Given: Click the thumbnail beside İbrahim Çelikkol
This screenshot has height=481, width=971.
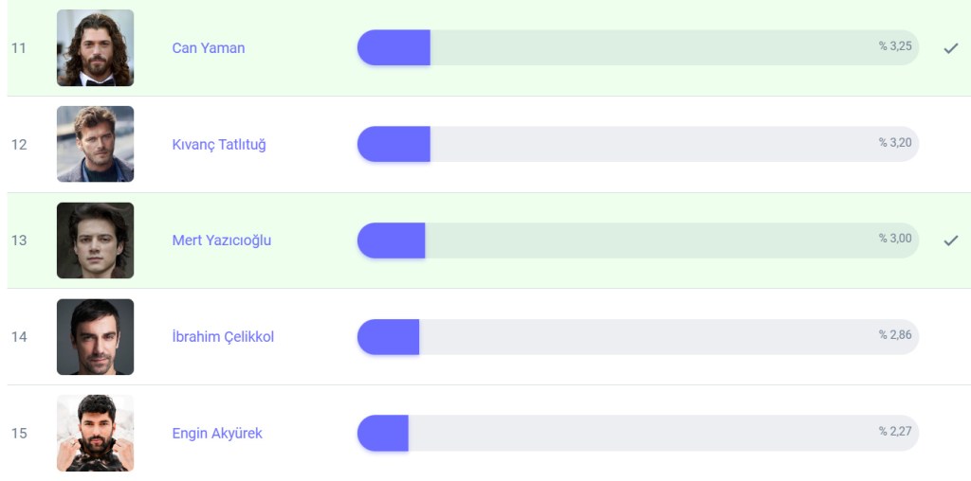Looking at the screenshot, I should (x=95, y=337).
